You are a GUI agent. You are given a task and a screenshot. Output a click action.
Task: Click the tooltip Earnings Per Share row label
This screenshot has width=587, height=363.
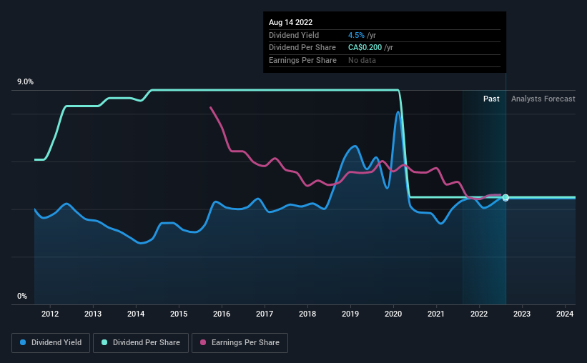(x=302, y=60)
